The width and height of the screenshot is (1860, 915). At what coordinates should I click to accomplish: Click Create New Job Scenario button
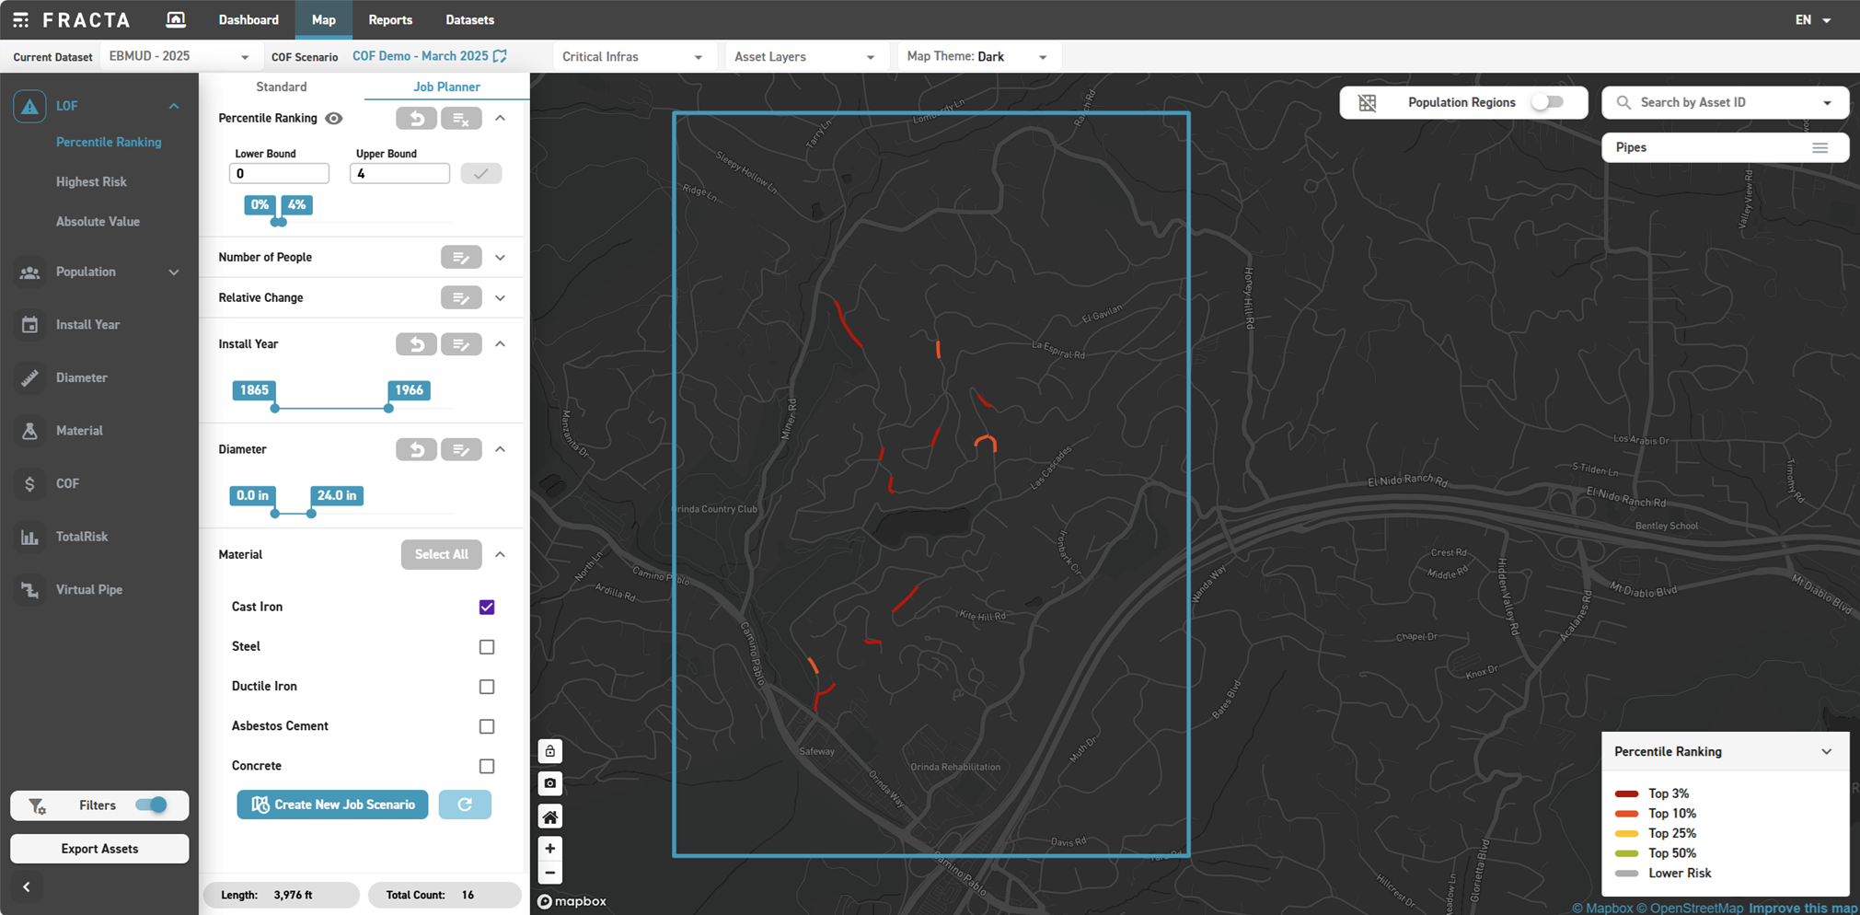[x=332, y=805]
